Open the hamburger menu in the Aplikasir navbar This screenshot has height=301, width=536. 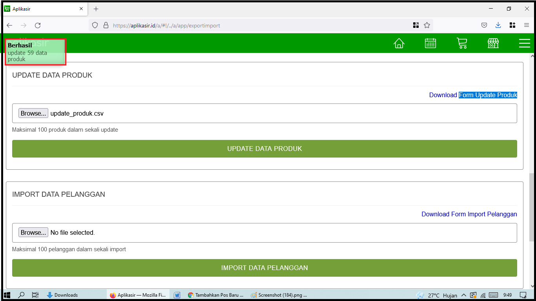pyautogui.click(x=525, y=44)
